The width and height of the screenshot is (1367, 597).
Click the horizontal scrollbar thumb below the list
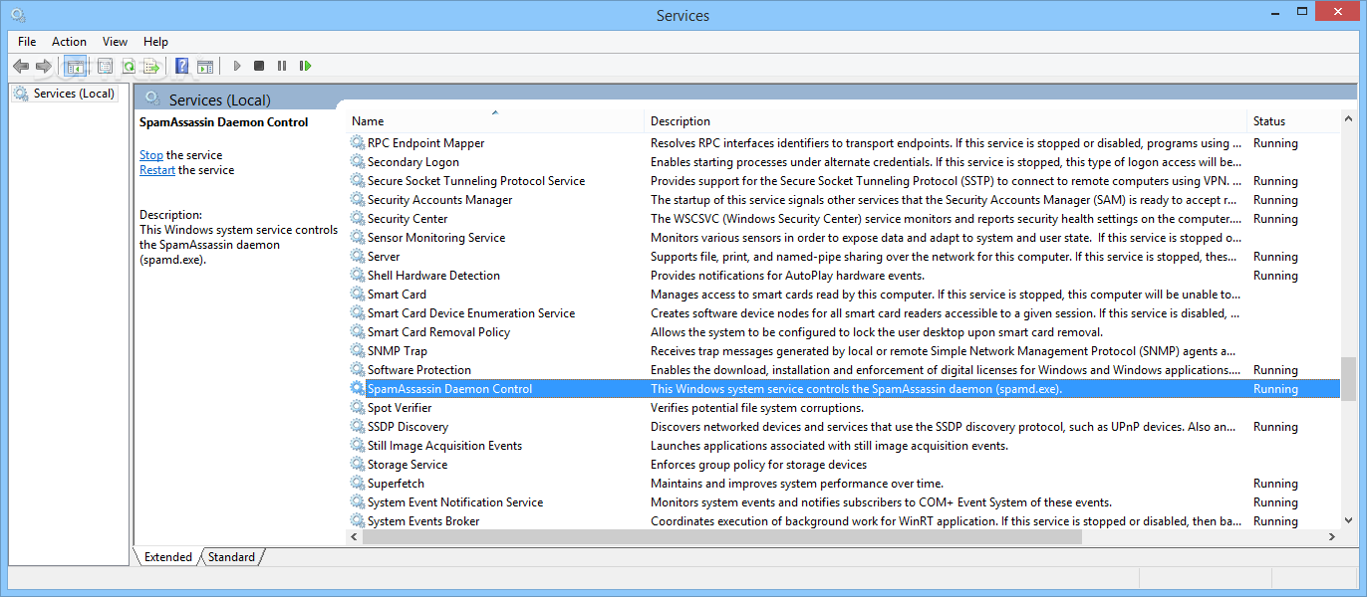pos(722,536)
